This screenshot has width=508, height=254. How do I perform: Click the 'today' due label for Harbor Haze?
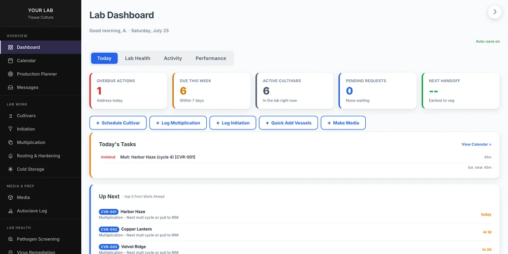[x=486, y=214]
